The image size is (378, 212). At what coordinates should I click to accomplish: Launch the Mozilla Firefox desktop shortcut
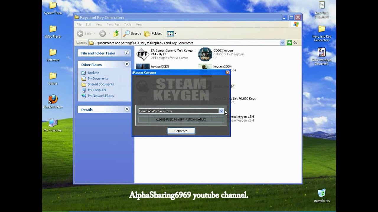tap(53, 102)
